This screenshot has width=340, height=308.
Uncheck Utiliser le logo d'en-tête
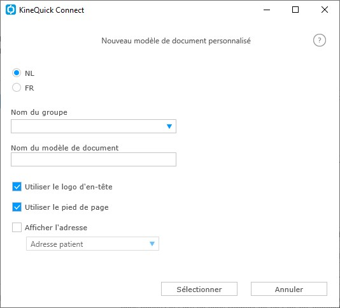[x=17, y=187]
